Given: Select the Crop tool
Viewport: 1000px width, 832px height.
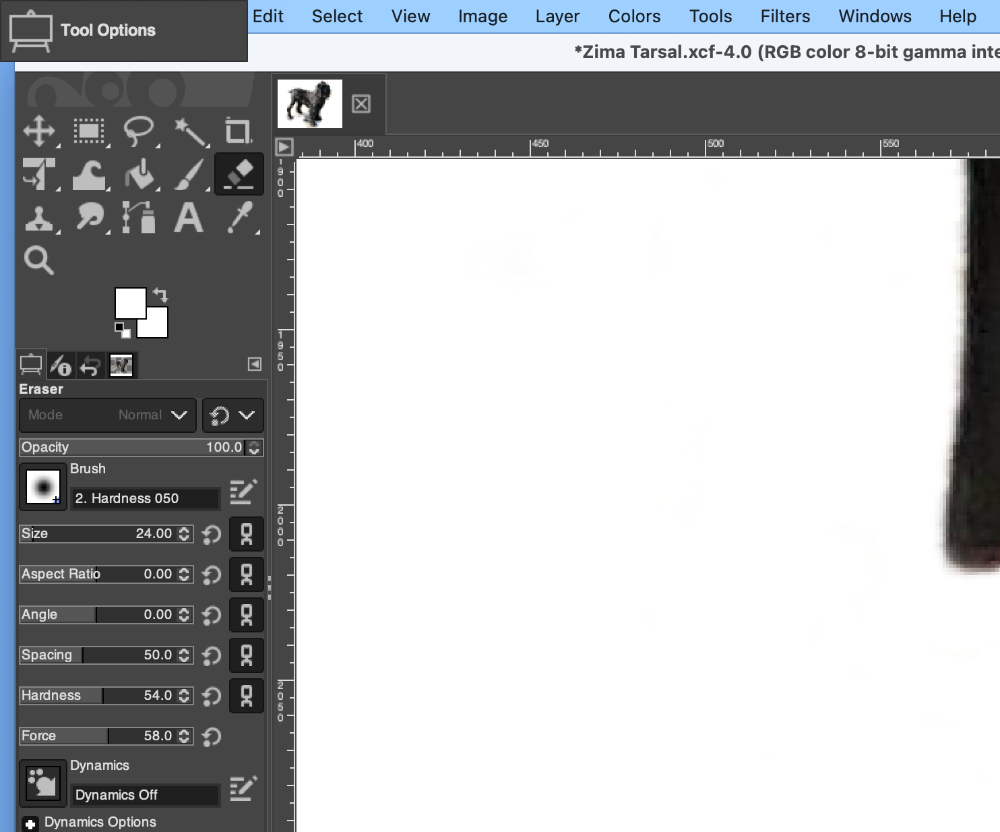Looking at the screenshot, I should tap(239, 131).
